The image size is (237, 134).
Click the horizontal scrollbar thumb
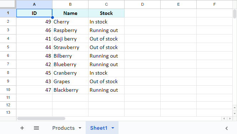(41, 118)
